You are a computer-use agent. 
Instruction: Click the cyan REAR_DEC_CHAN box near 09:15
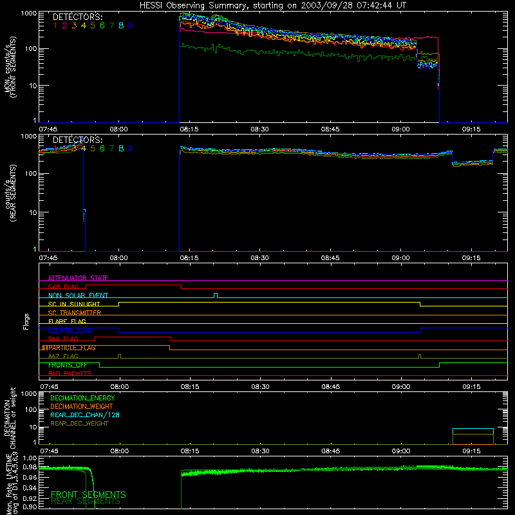tap(473, 436)
